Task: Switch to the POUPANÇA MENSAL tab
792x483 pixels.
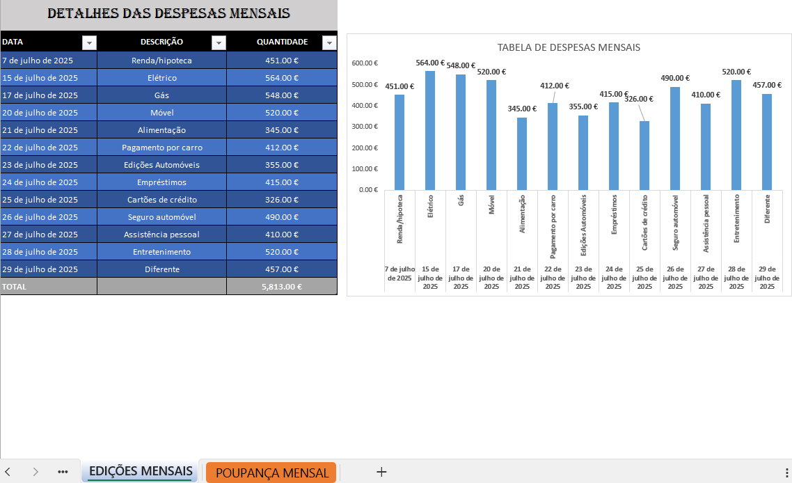Action: (271, 472)
